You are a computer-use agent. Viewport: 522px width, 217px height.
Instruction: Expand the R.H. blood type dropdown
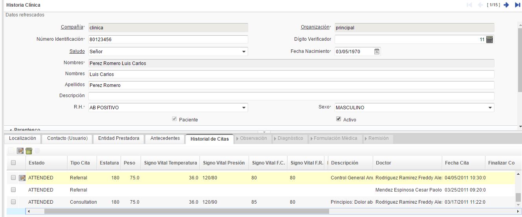tap(244, 108)
